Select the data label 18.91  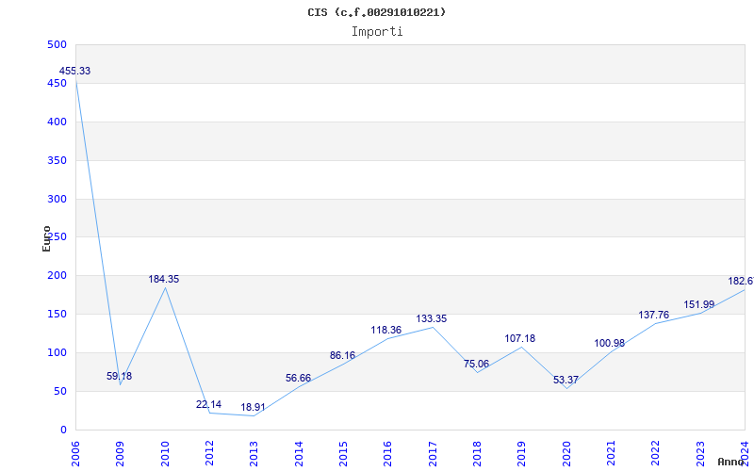click(253, 408)
